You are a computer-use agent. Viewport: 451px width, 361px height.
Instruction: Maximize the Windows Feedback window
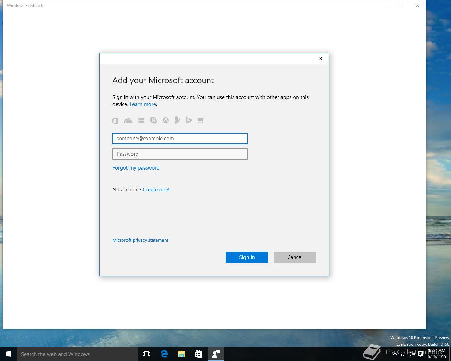(x=401, y=6)
